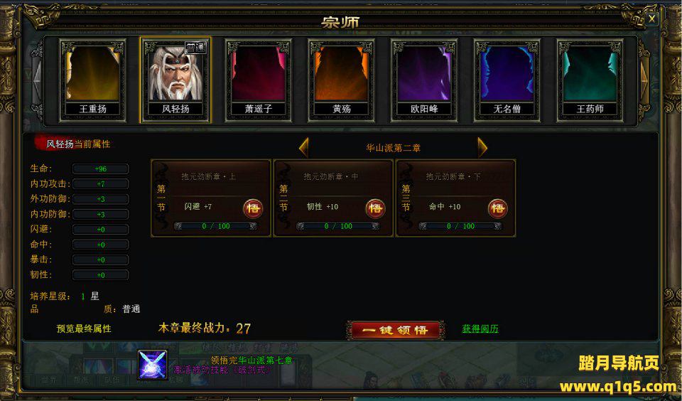Click the first section progress bar 0/100
682x401 pixels.
216,226
